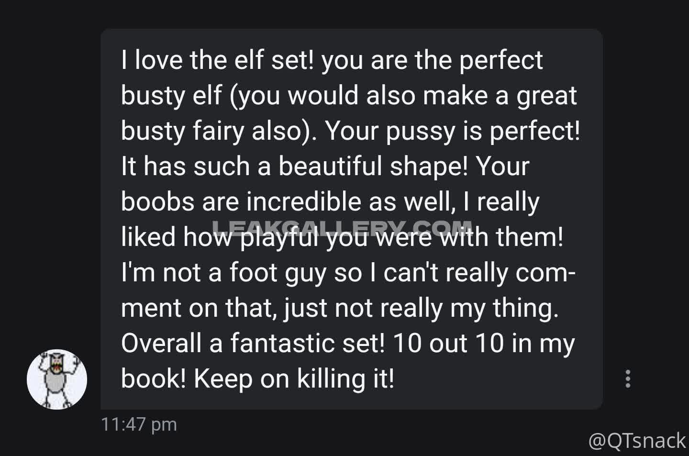Screen dimensions: 689x456
Task: Click the "10 out 10" rating text
Action: tap(448, 344)
